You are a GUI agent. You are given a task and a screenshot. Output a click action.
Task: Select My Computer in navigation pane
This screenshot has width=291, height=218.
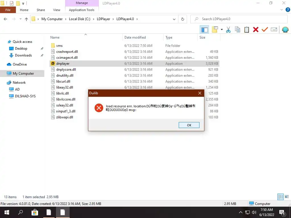[x=23, y=74]
